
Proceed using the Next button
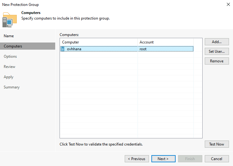pyautogui.click(x=163, y=159)
